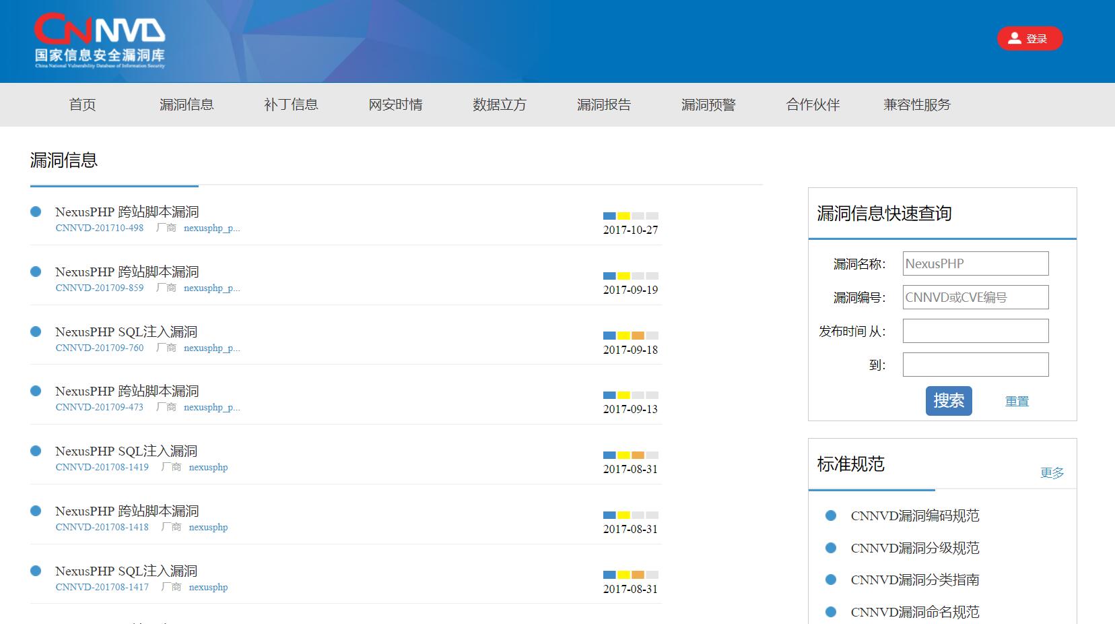Screen dimensions: 1115x624
Task: Open CNNVD漏洞分级规范
Action: point(915,548)
